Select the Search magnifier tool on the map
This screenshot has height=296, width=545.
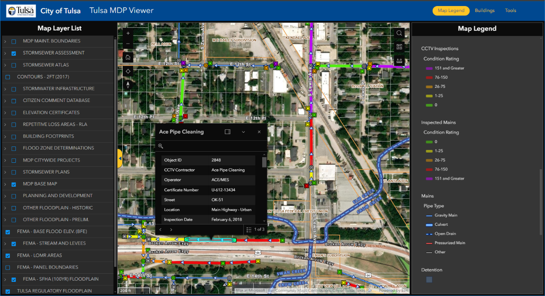click(x=399, y=33)
